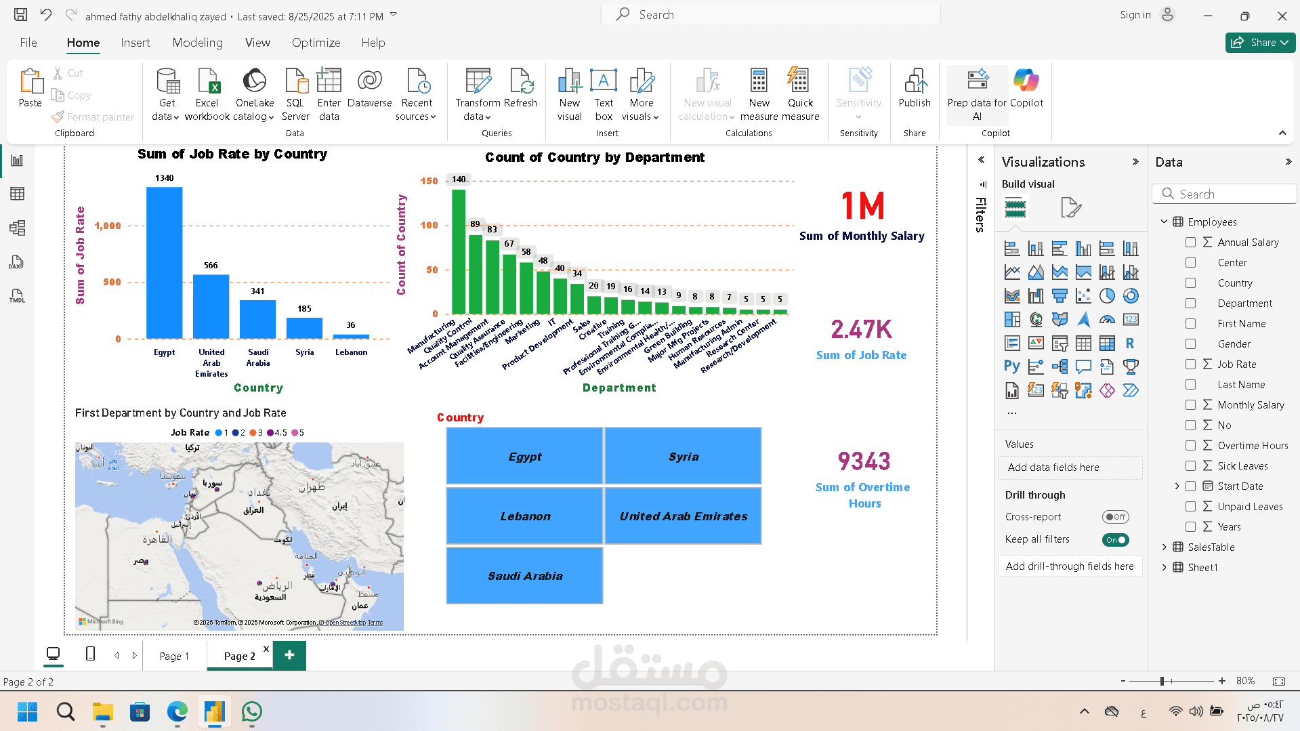
Task: Open the Enter data table tool
Action: click(329, 95)
